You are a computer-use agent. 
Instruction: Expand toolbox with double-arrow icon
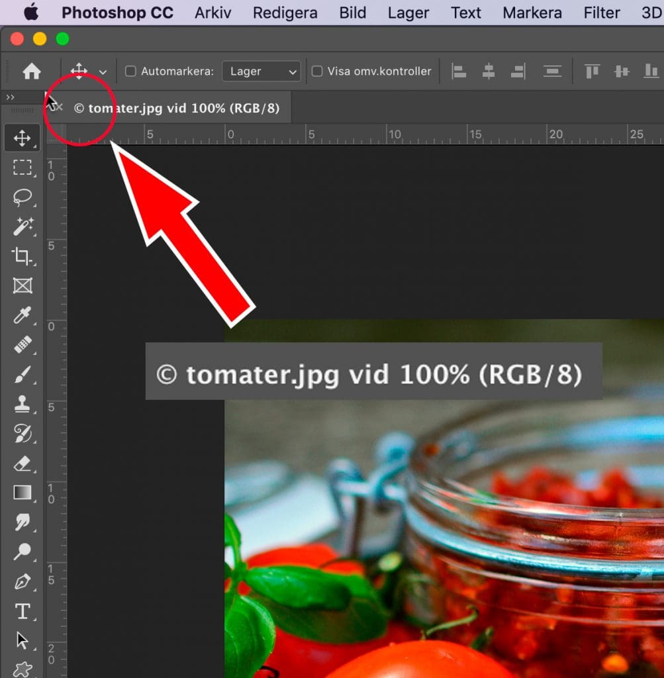click(x=10, y=97)
